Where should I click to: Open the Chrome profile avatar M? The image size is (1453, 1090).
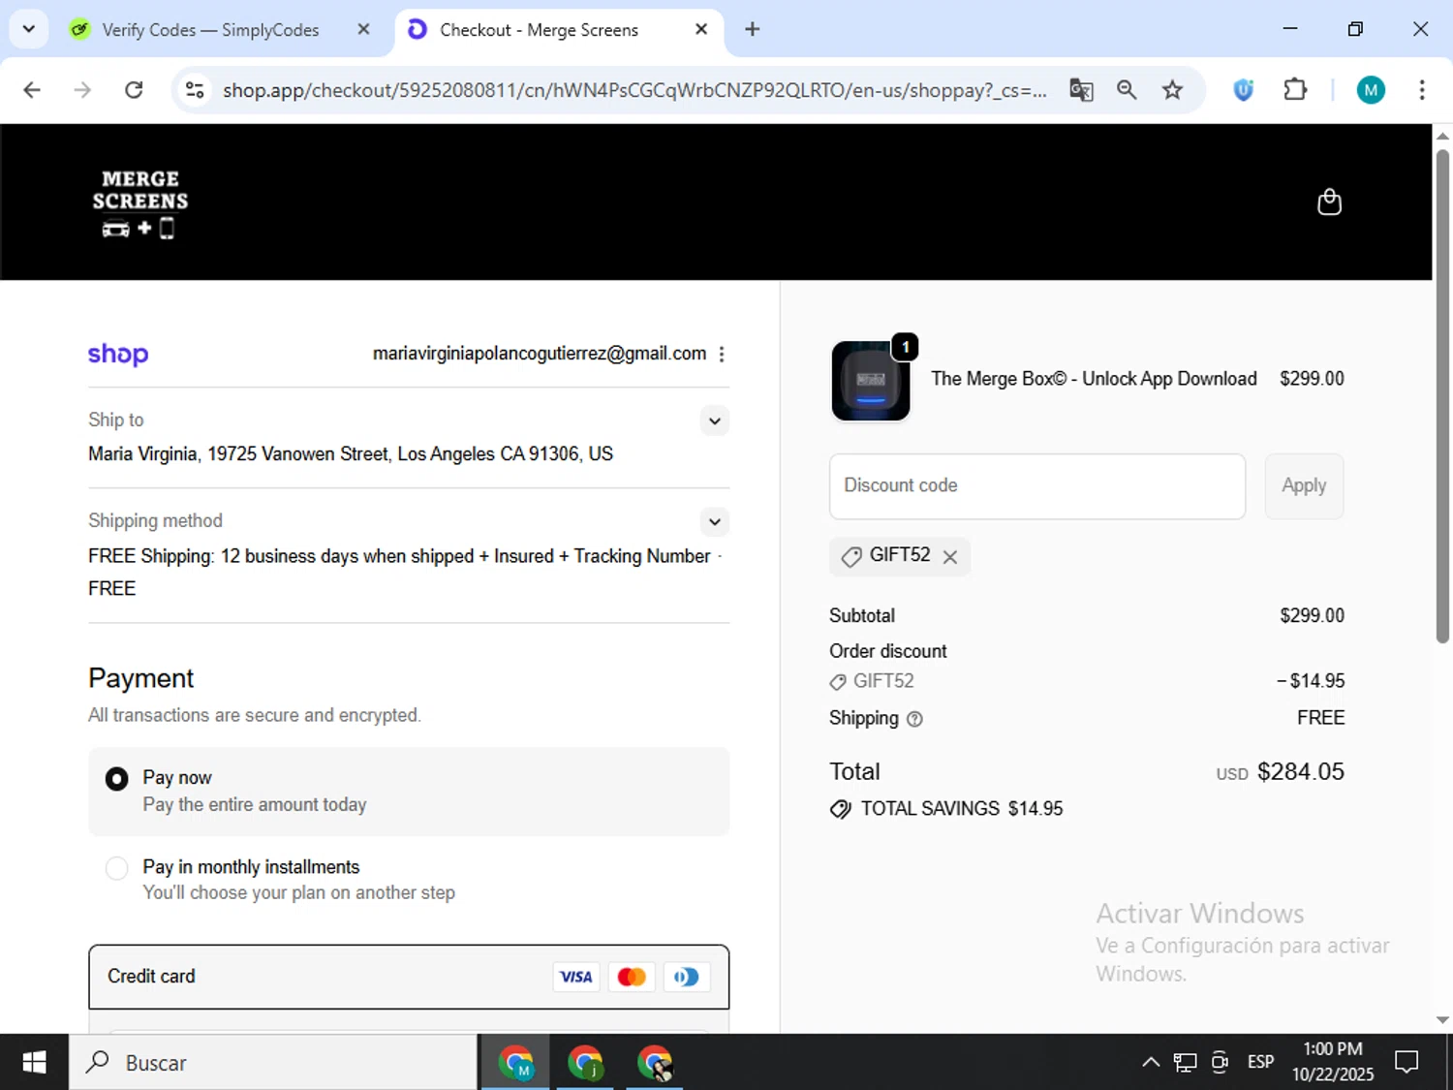click(x=1371, y=90)
